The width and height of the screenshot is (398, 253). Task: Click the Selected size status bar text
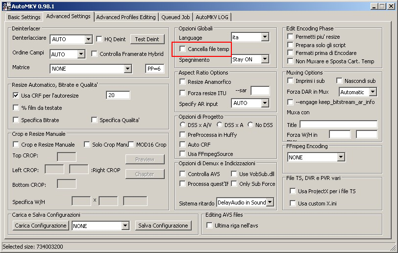(x=33, y=247)
